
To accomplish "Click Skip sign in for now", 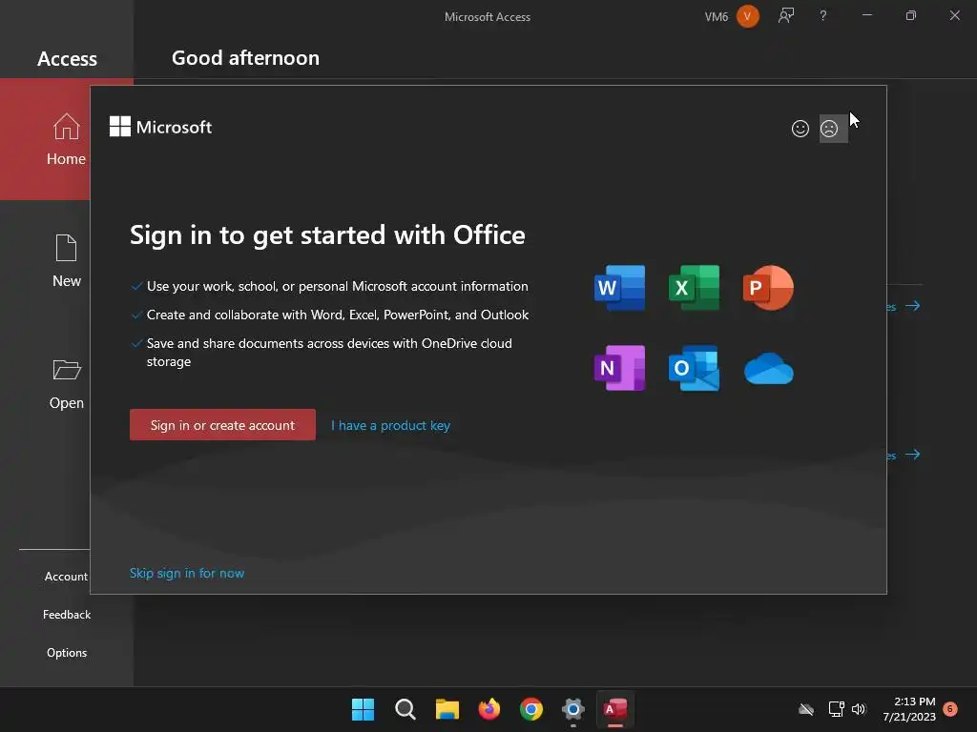I will [187, 573].
